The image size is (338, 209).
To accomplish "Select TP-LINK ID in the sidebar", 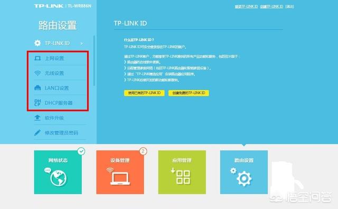I will tap(57, 43).
